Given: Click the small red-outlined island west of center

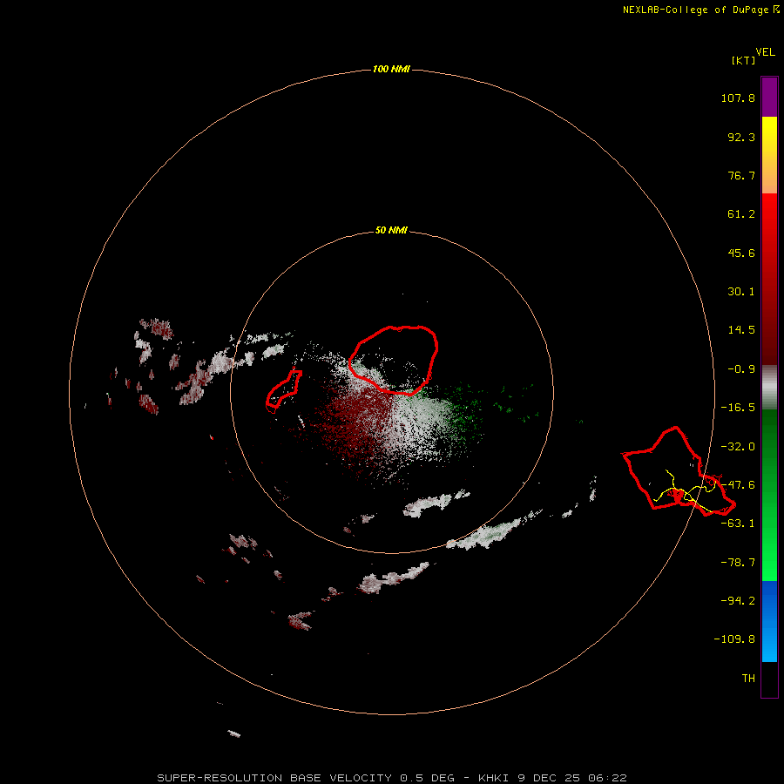Looking at the screenshot, I should (x=284, y=391).
